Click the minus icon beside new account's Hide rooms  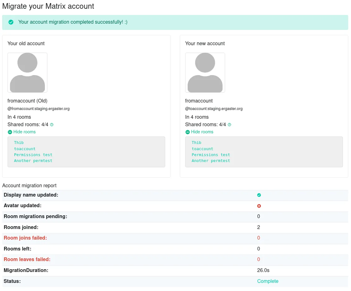pos(187,132)
